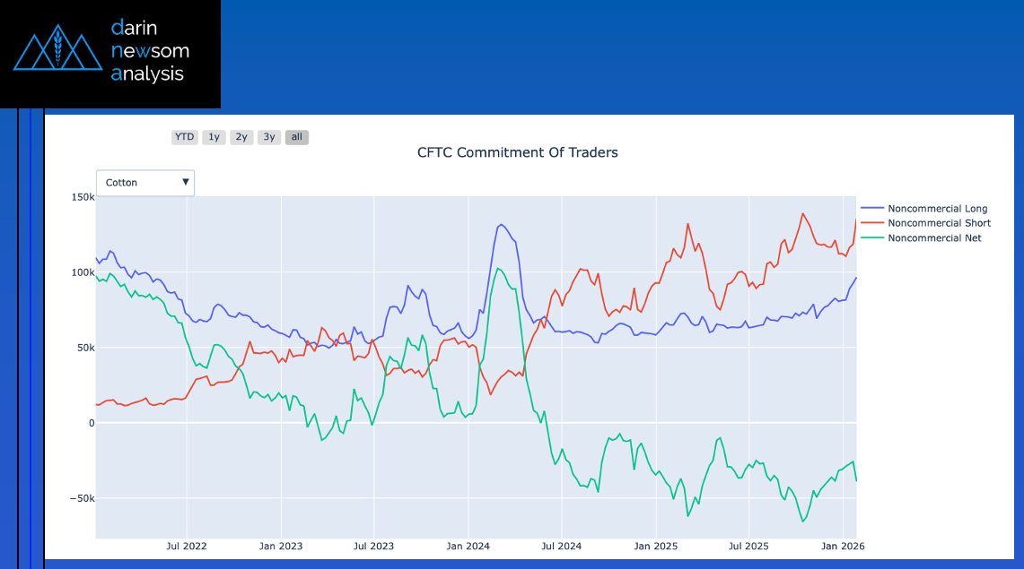
Task: Set the chart range to 2y
Action: (x=241, y=137)
